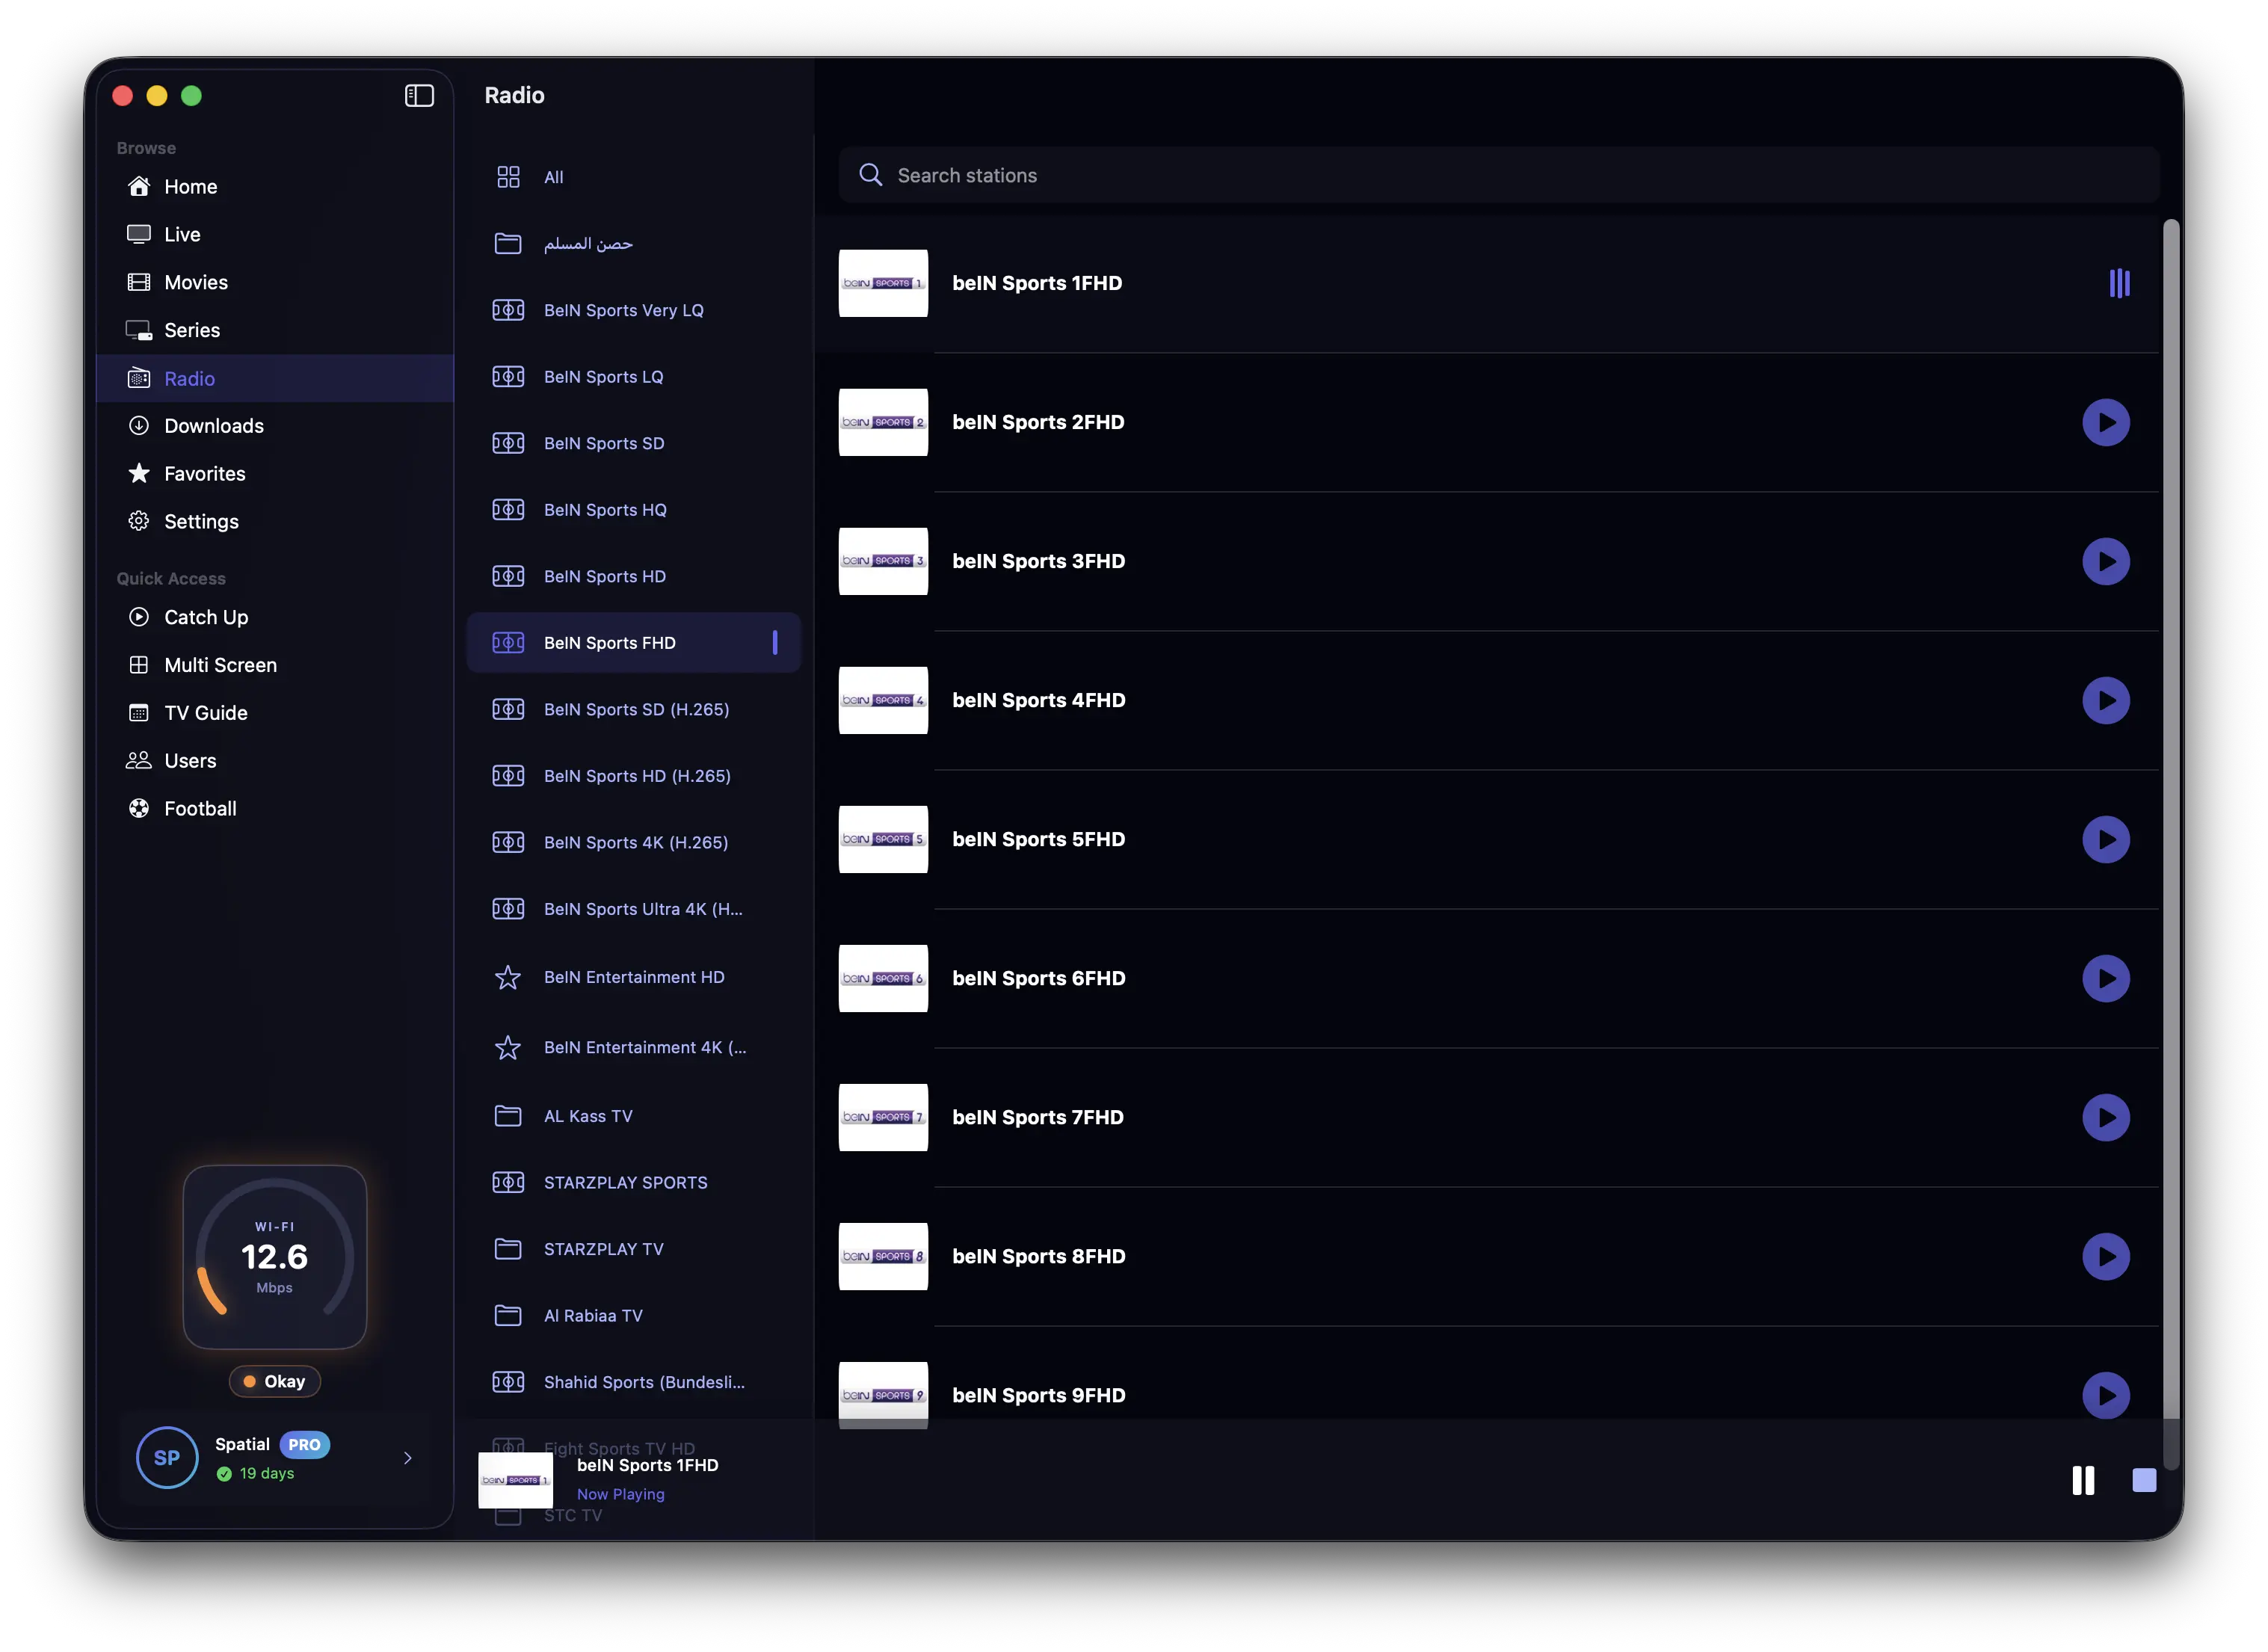Play beIN Sports 6FHD station

pyautogui.click(x=2106, y=978)
